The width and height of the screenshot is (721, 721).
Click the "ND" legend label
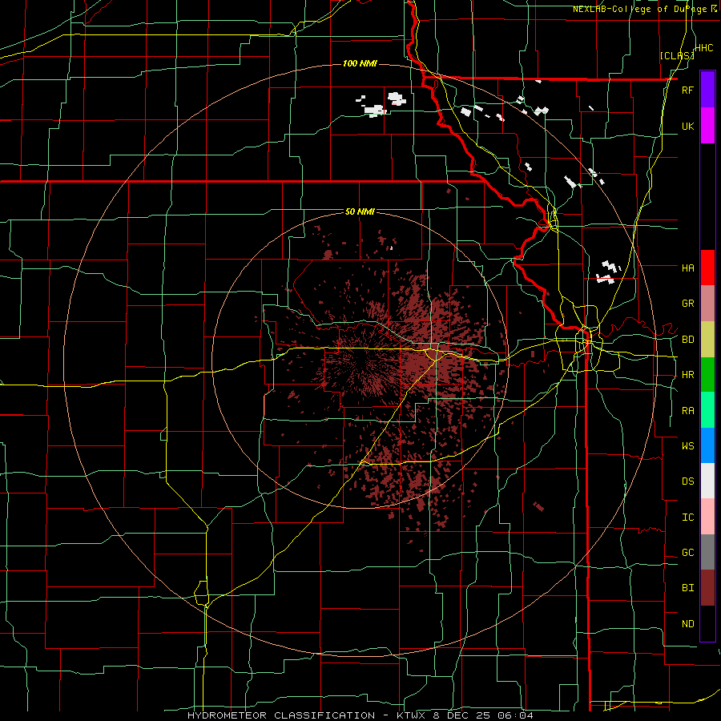click(x=687, y=624)
